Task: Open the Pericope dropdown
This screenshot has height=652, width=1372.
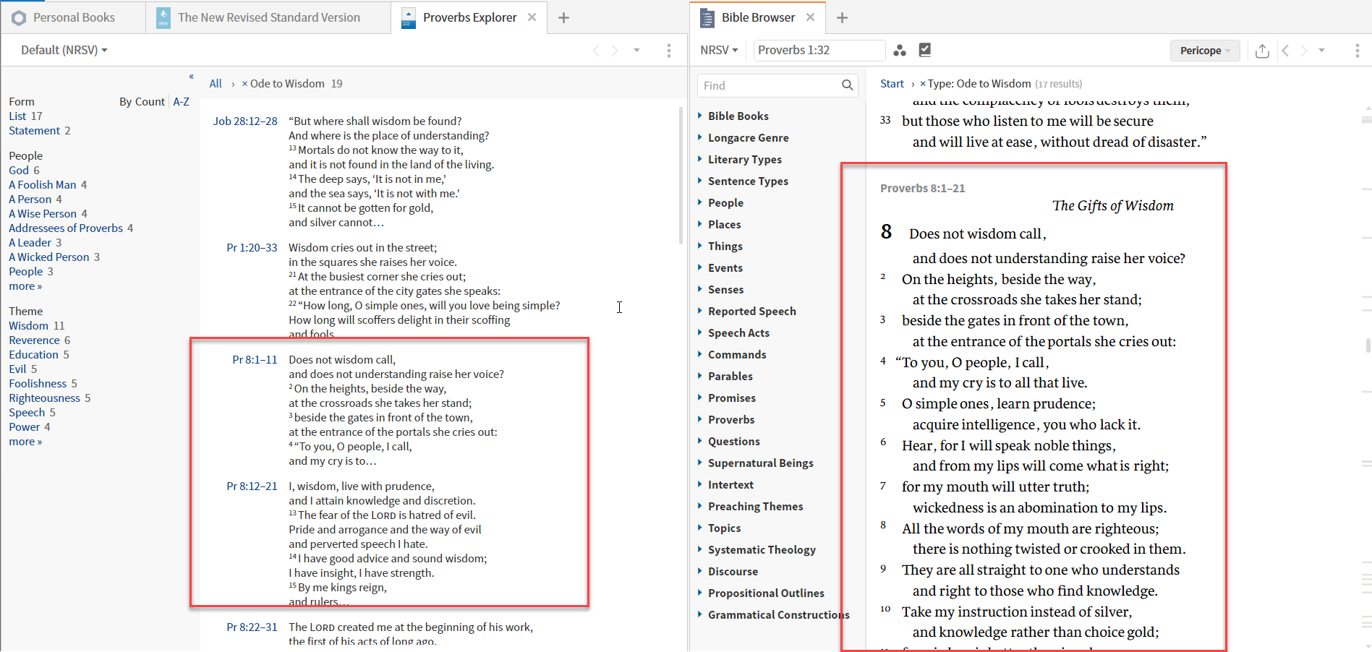Action: click(x=1205, y=51)
